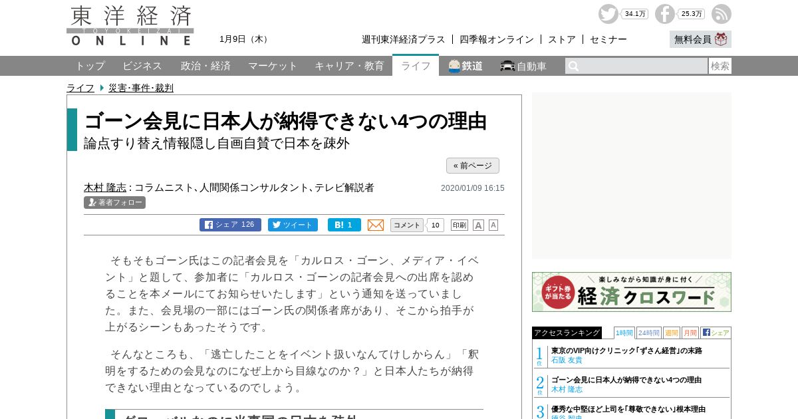Click Facebook like count 25.3万

click(691, 14)
